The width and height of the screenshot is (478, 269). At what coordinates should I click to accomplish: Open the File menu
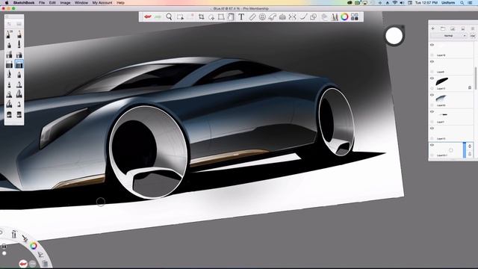pos(42,3)
